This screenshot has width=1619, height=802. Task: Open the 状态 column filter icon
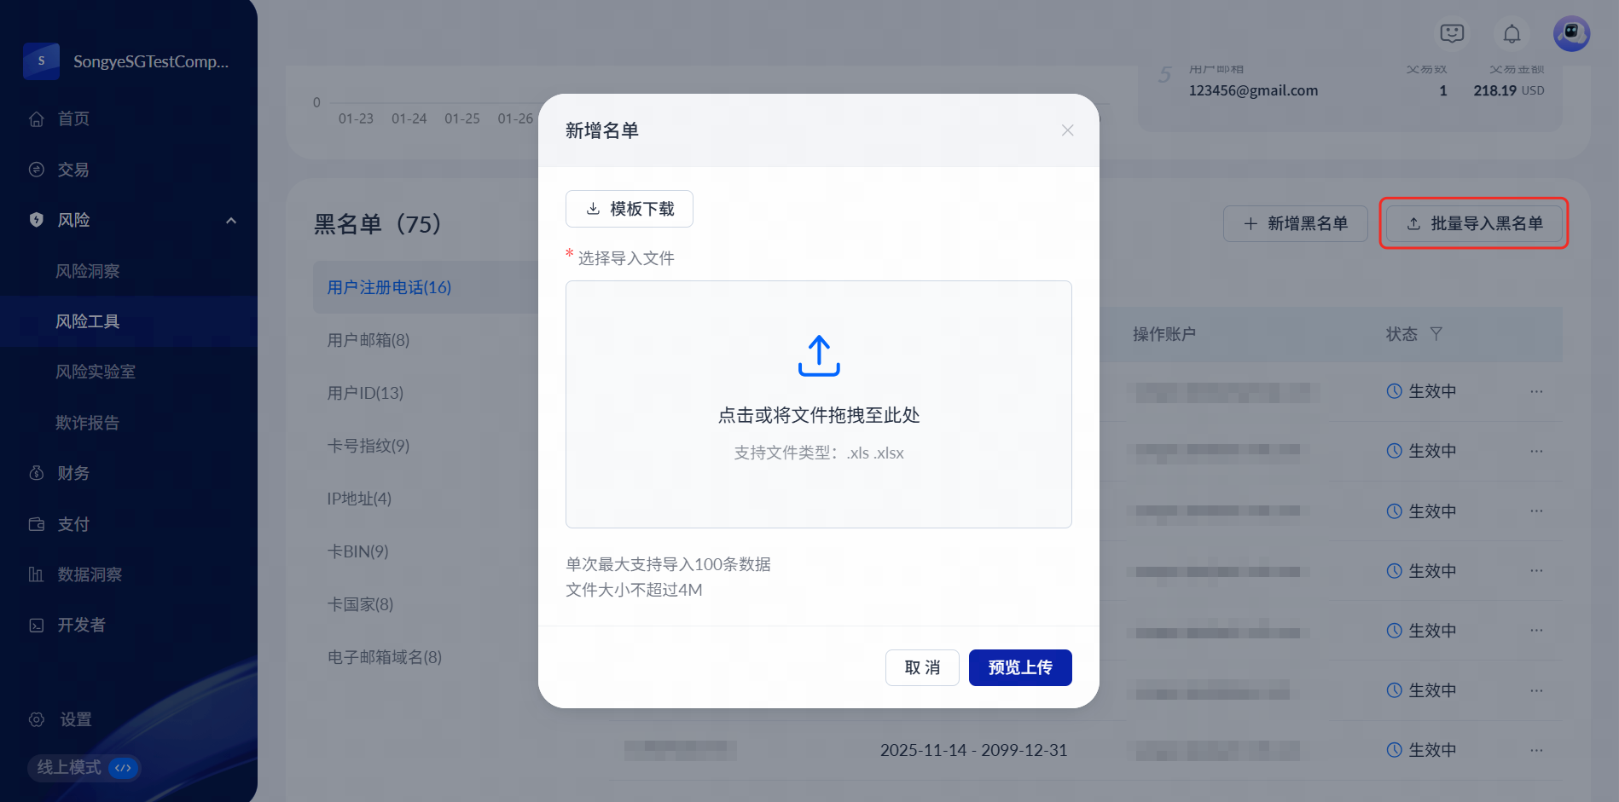(1436, 334)
